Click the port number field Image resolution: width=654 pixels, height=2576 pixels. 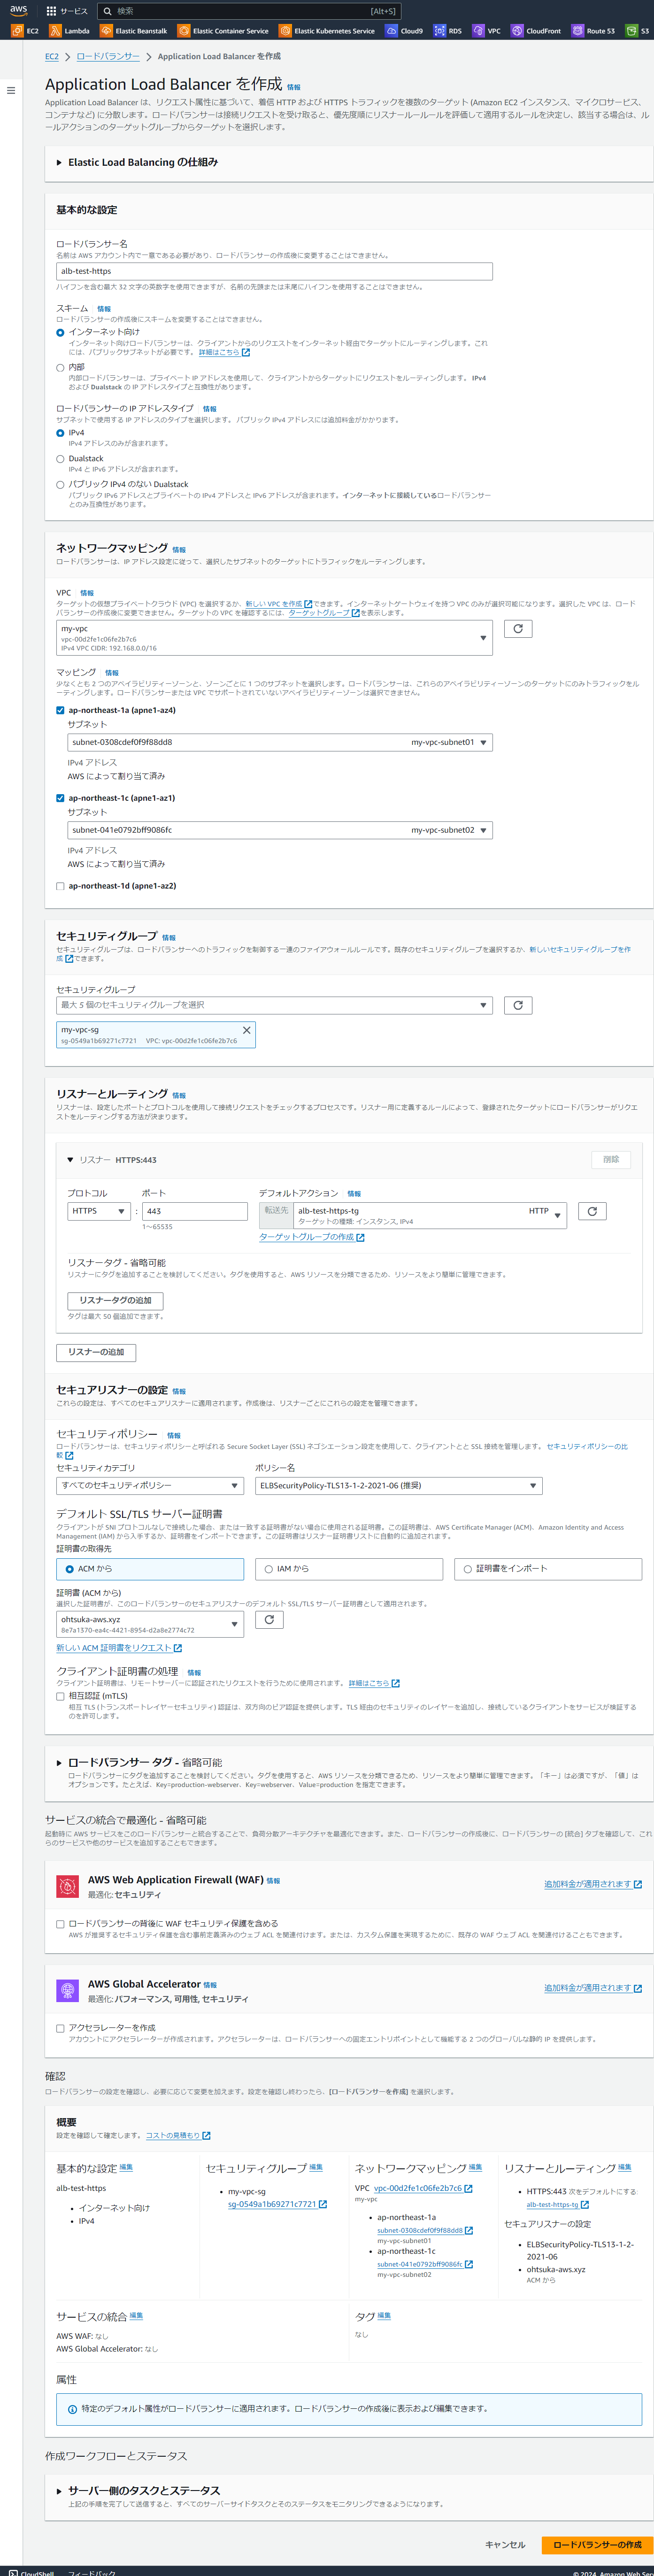[194, 1211]
